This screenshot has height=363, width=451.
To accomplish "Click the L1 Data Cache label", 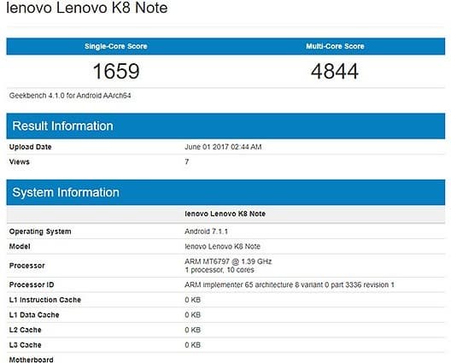I will pyautogui.click(x=34, y=315).
